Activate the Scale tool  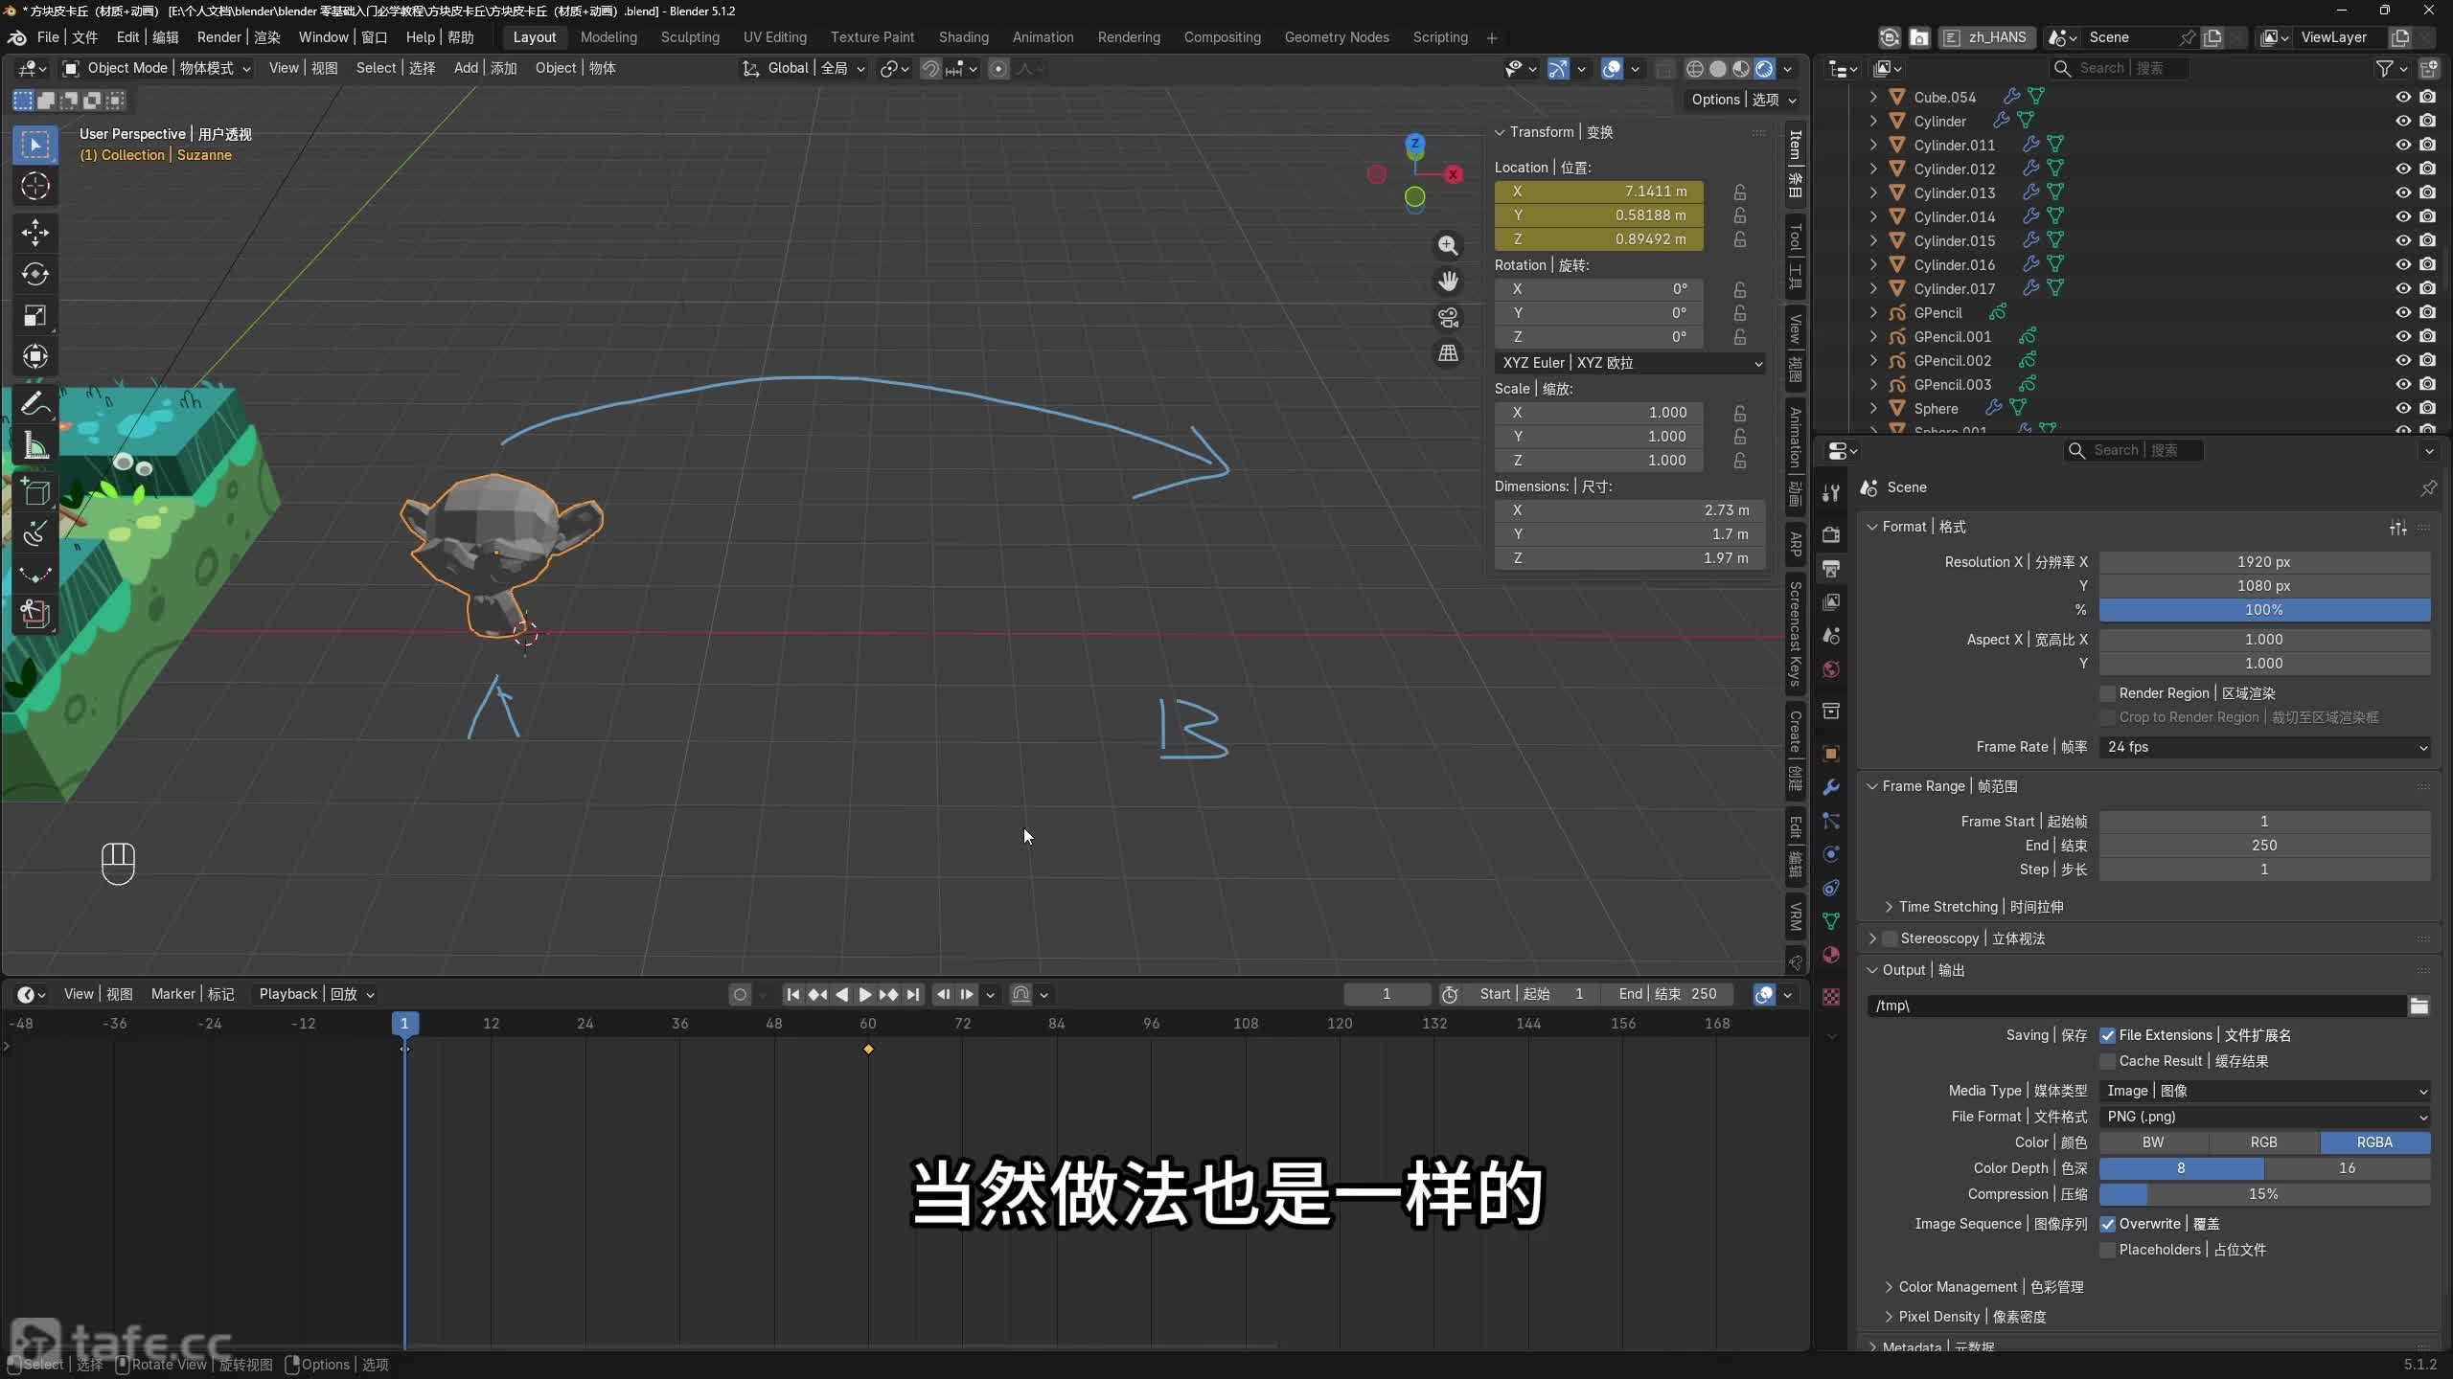pyautogui.click(x=35, y=315)
